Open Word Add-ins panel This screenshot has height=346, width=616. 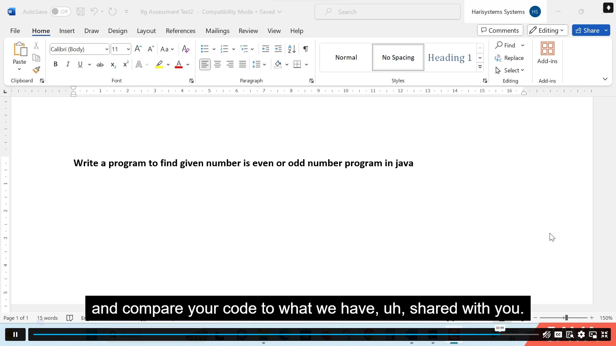[x=547, y=53]
